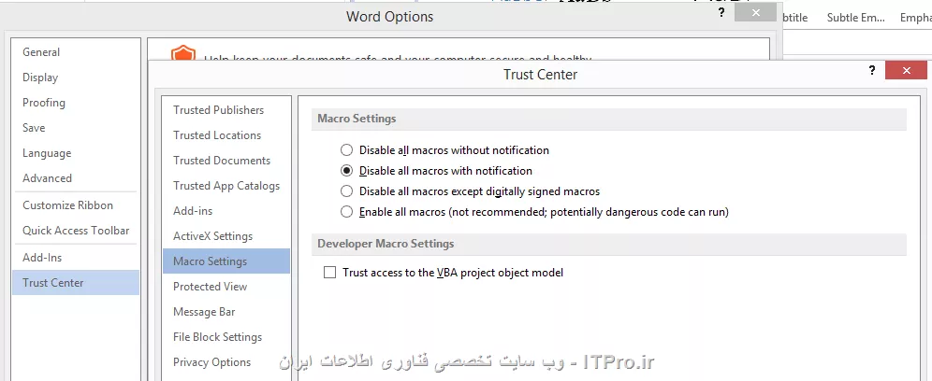Open General in Word Options
Viewport: 932px width, 381px height.
click(x=76, y=52)
